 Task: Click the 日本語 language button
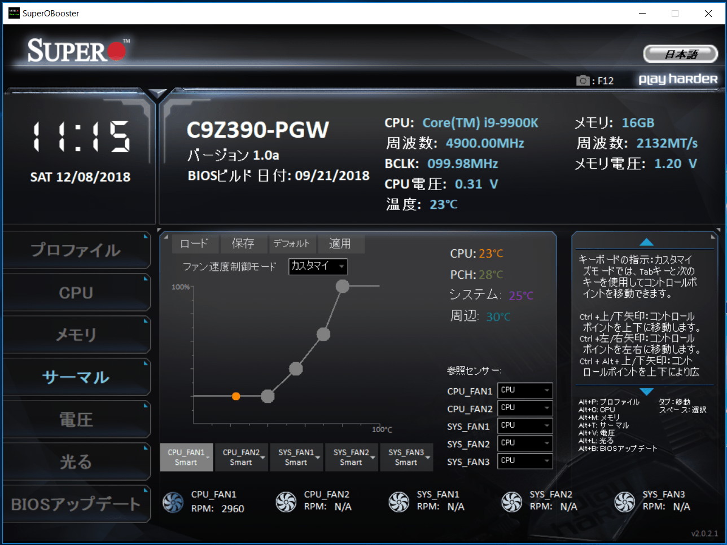pyautogui.click(x=681, y=54)
